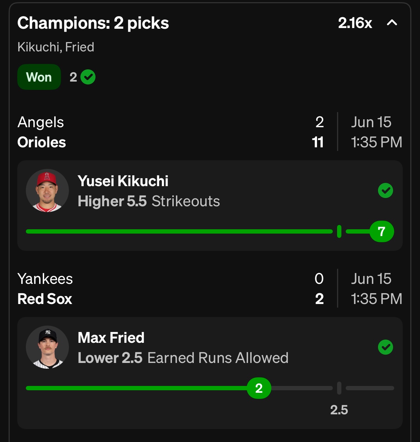The width and height of the screenshot is (420, 442).
Task: Select the Red Sox team name
Action: coord(45,299)
